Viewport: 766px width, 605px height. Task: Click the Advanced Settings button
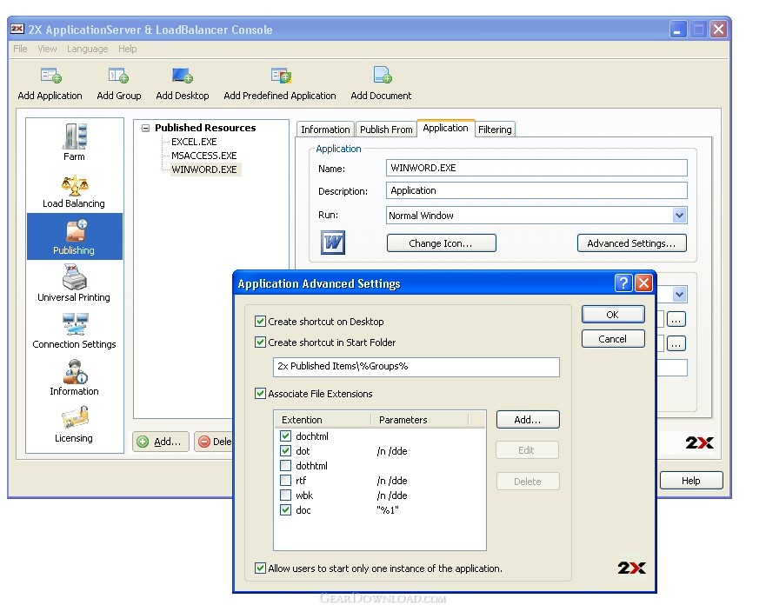pos(631,243)
